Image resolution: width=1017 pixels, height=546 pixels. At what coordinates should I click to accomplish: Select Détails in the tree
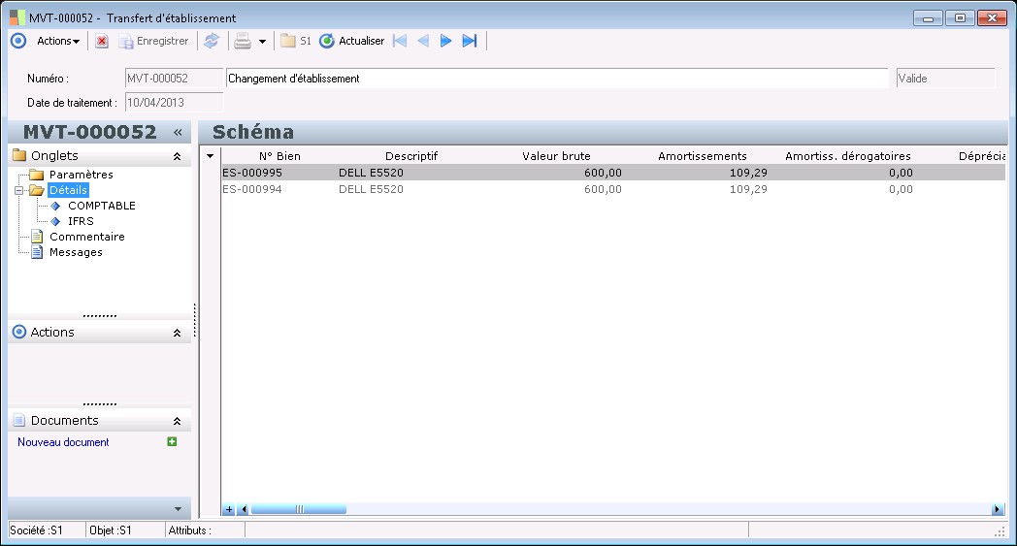click(x=68, y=190)
